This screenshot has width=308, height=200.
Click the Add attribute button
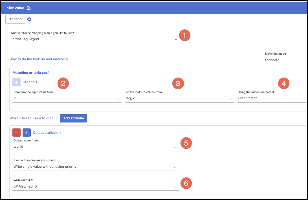73,118
